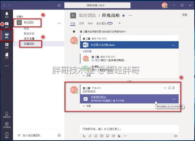Click the Meet now video icon
Viewport: 195px width, 141px height.
point(113,136)
